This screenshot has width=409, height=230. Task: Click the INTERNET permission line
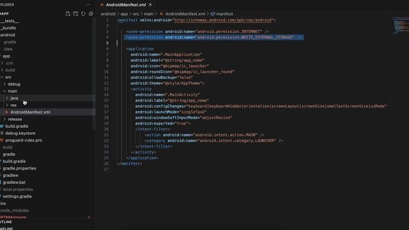[197, 31]
